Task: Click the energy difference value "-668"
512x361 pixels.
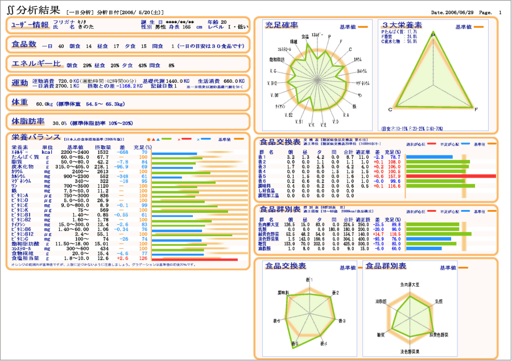Action: click(122, 152)
